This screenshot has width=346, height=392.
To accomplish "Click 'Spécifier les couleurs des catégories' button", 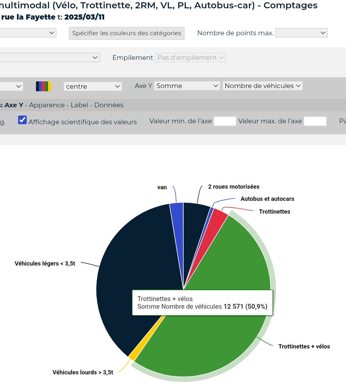I will pos(126,33).
